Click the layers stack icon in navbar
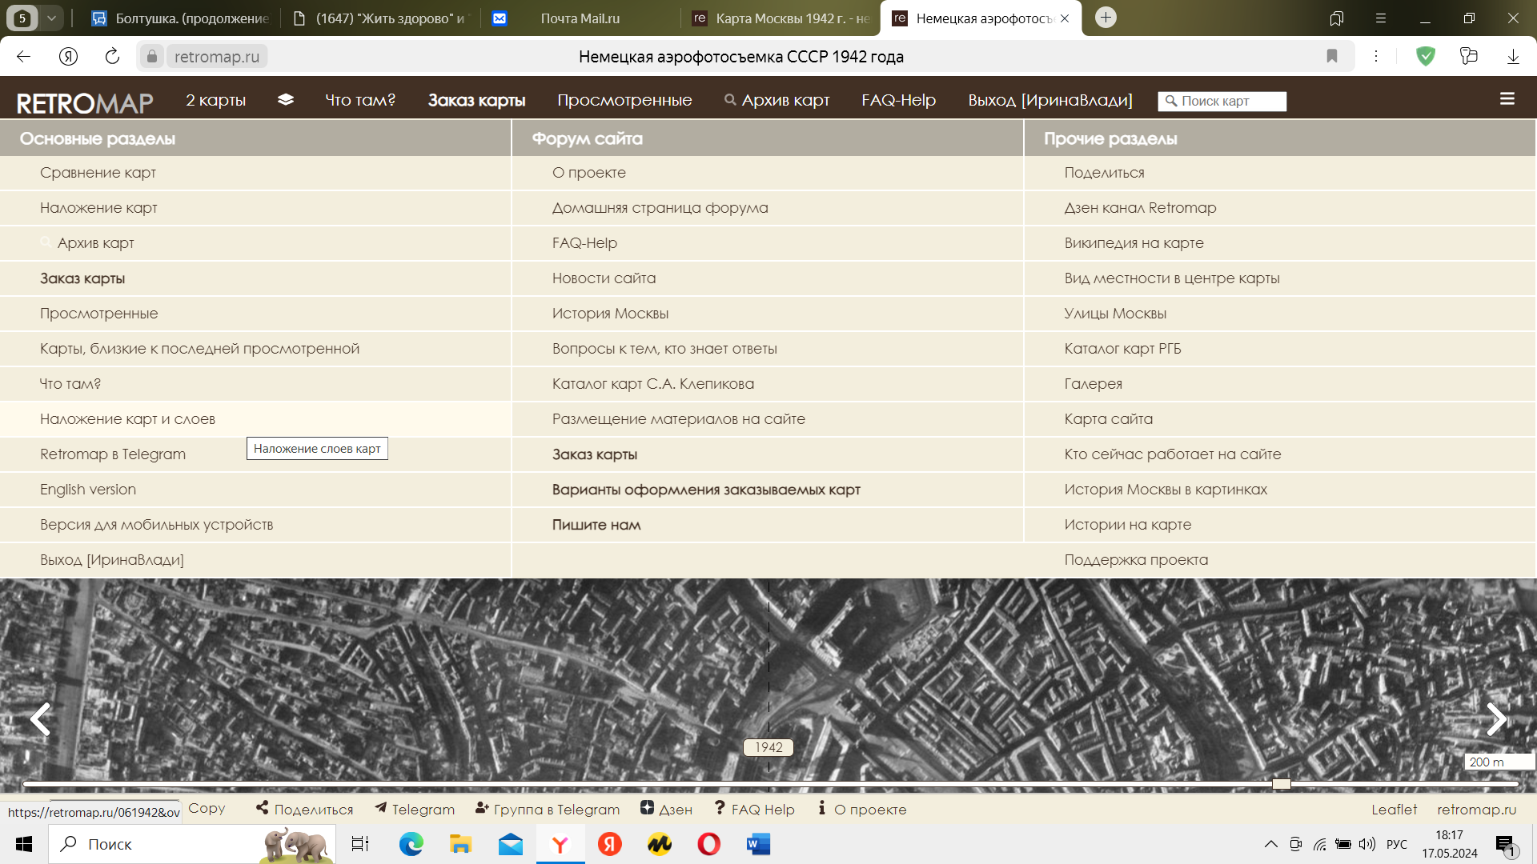The width and height of the screenshot is (1537, 864). tap(286, 100)
